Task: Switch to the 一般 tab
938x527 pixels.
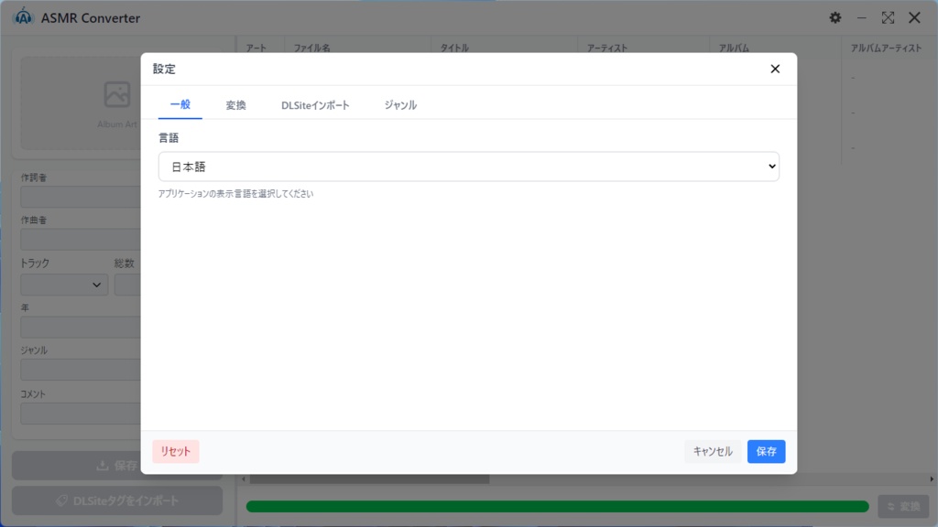Action: click(180, 104)
